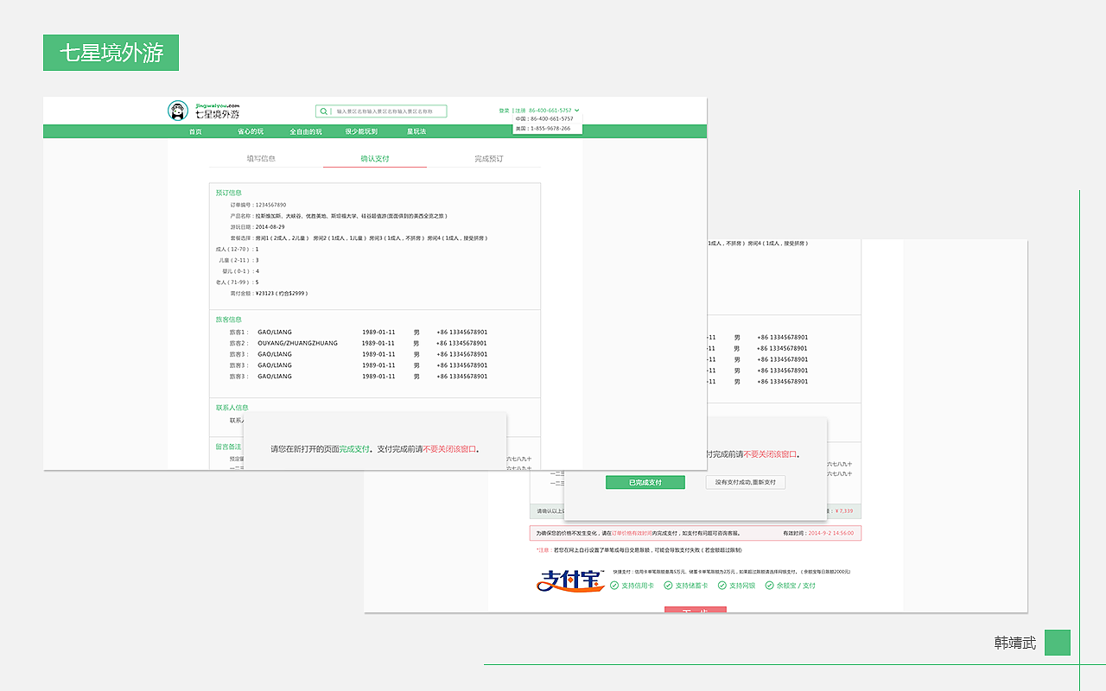
Task: Click the 七星境外游 green title label
Action: coord(111,53)
